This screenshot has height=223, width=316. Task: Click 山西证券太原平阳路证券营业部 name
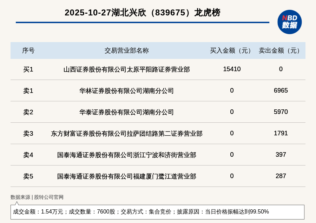126,69
